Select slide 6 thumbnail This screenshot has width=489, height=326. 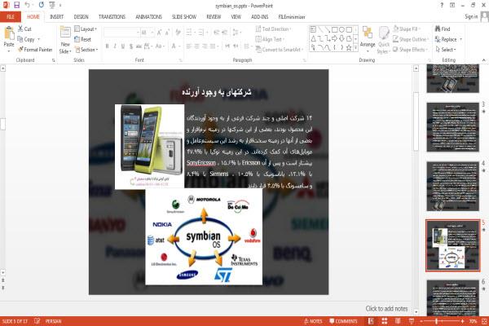452,298
